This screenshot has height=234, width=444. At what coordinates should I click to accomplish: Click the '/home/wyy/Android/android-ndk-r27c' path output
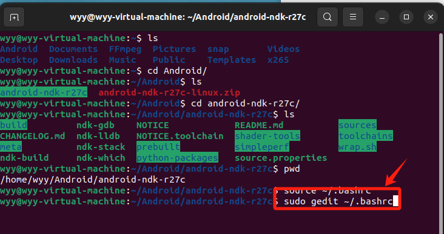coord(93,180)
